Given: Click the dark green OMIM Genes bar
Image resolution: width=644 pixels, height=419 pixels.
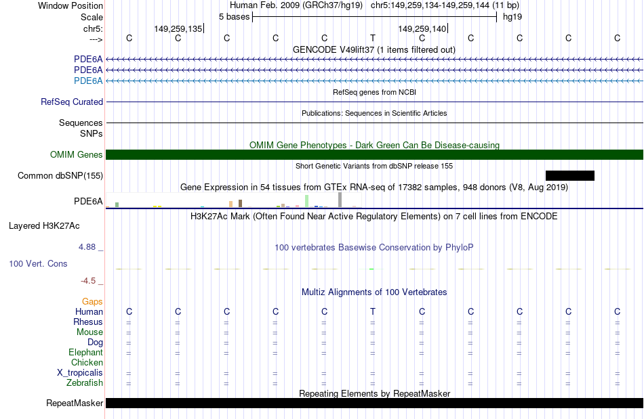Looking at the screenshot, I should coord(375,154).
